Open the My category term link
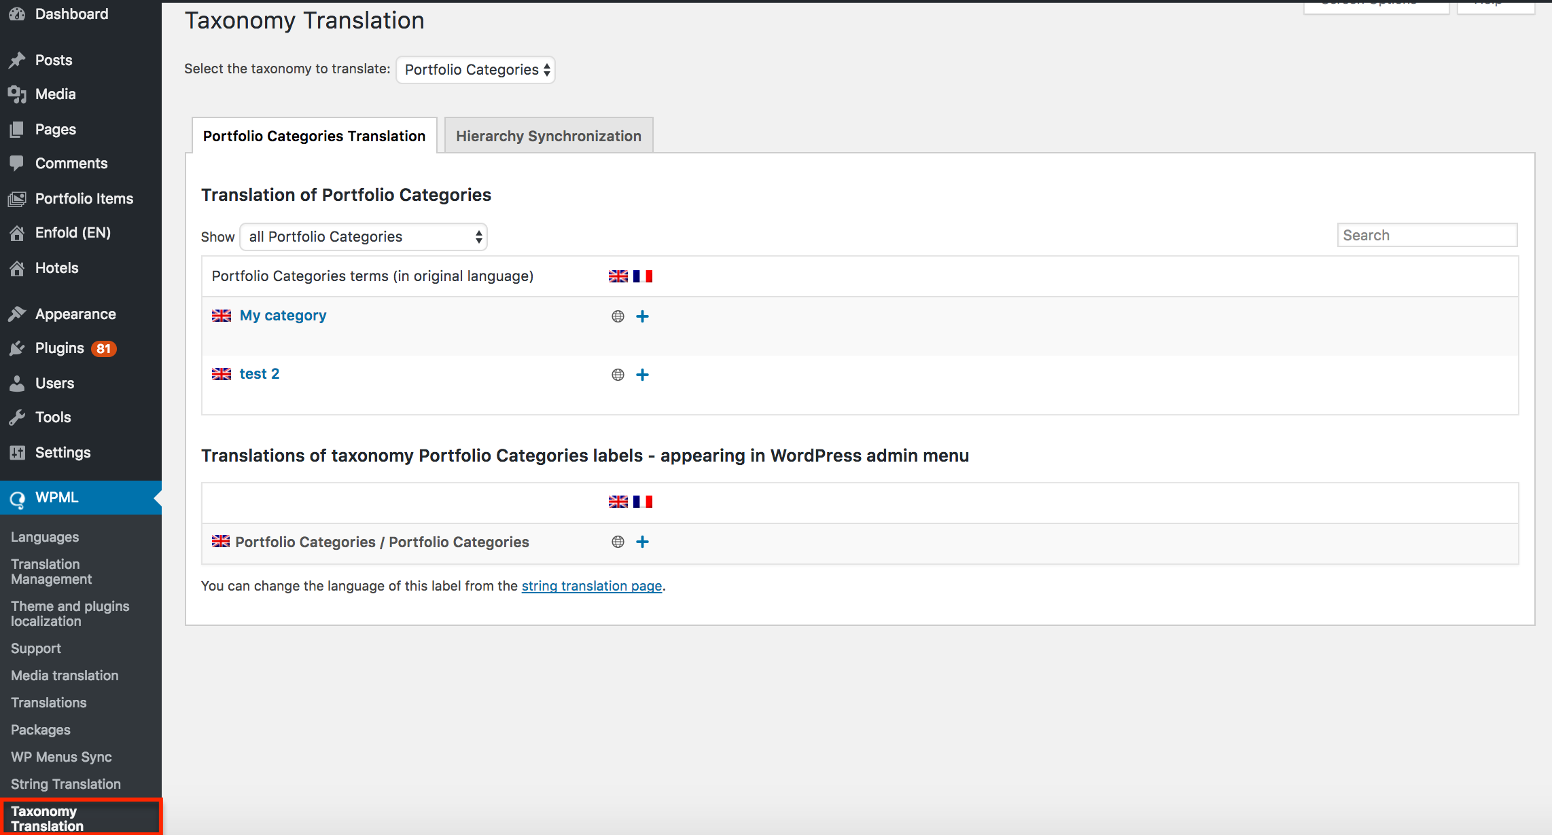 [283, 316]
